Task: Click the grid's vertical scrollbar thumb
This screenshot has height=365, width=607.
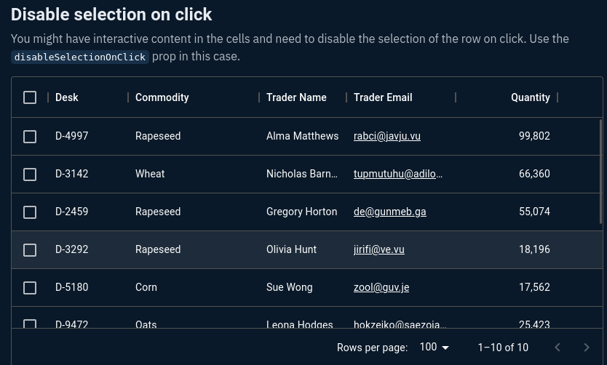Action: point(600,172)
